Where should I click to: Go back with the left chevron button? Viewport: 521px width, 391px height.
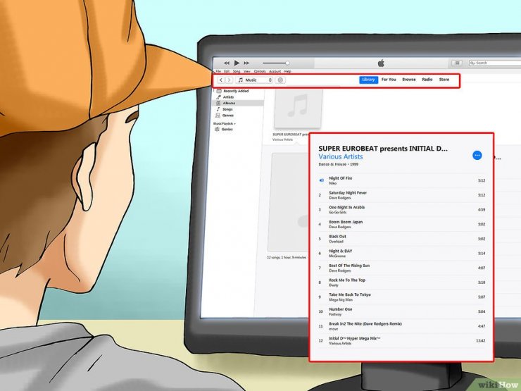(x=221, y=80)
